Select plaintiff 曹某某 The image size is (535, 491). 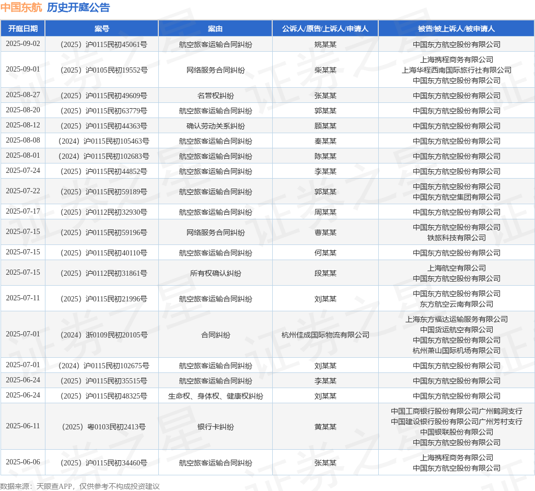pyautogui.click(x=325, y=233)
